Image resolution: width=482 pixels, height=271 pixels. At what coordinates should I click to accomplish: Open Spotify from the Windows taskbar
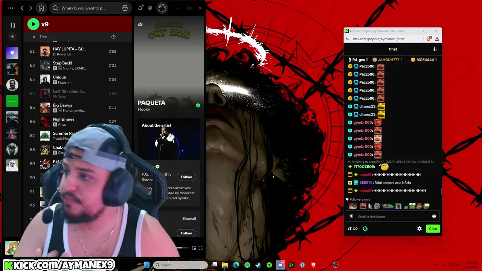(247, 265)
